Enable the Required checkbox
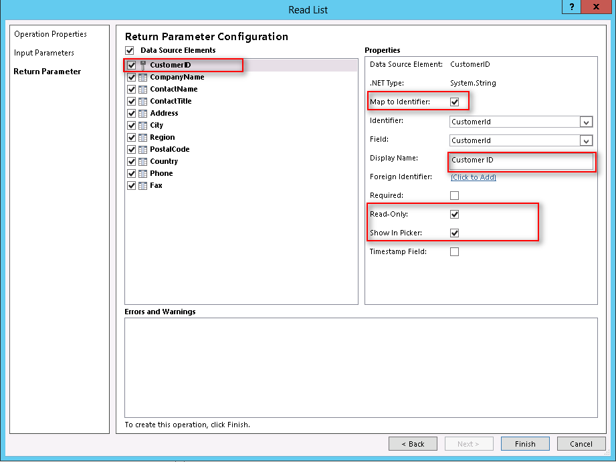 coord(455,196)
